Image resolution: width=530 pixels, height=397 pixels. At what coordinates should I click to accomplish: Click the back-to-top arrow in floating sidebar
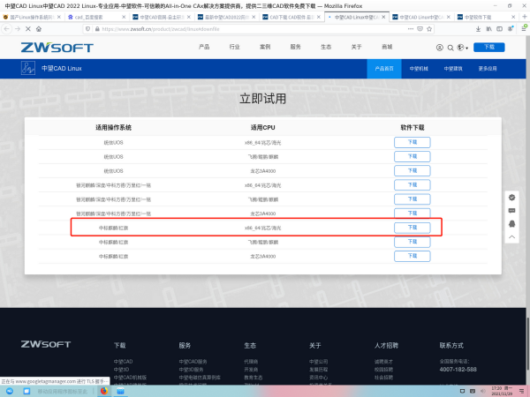point(511,237)
